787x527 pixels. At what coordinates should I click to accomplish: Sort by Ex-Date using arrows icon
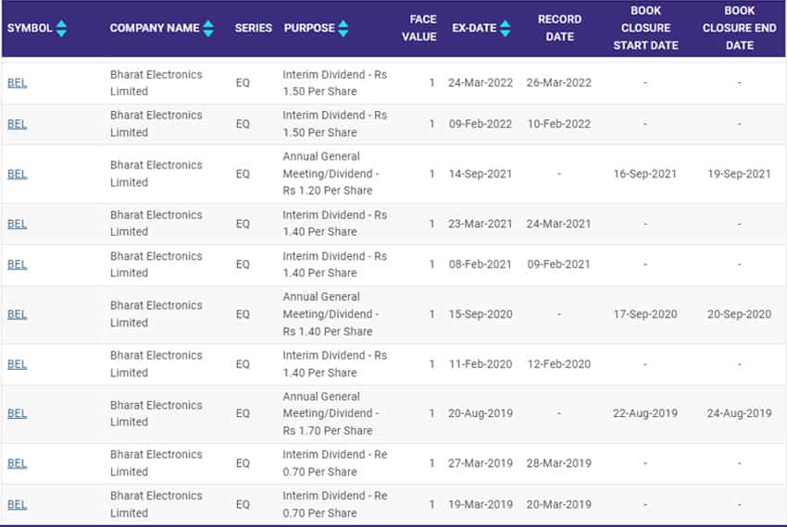point(505,28)
